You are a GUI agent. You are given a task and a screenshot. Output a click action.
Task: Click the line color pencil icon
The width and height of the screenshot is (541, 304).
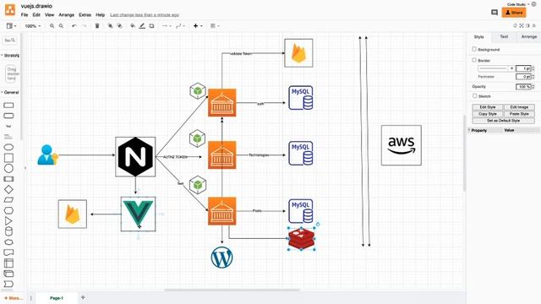[x=142, y=26]
